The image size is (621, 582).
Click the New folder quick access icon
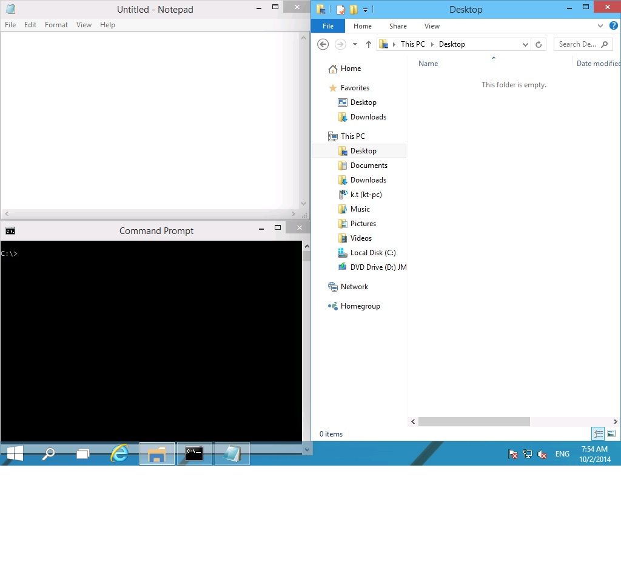354,10
